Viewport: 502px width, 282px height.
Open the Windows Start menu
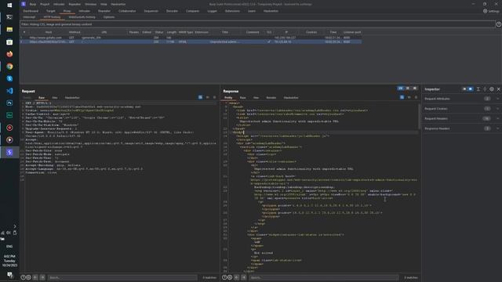pyautogui.click(x=9, y=5)
